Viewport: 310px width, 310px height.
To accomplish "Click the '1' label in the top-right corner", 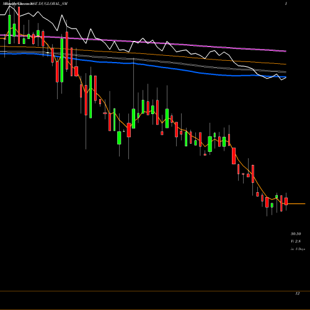I will [286, 4].
